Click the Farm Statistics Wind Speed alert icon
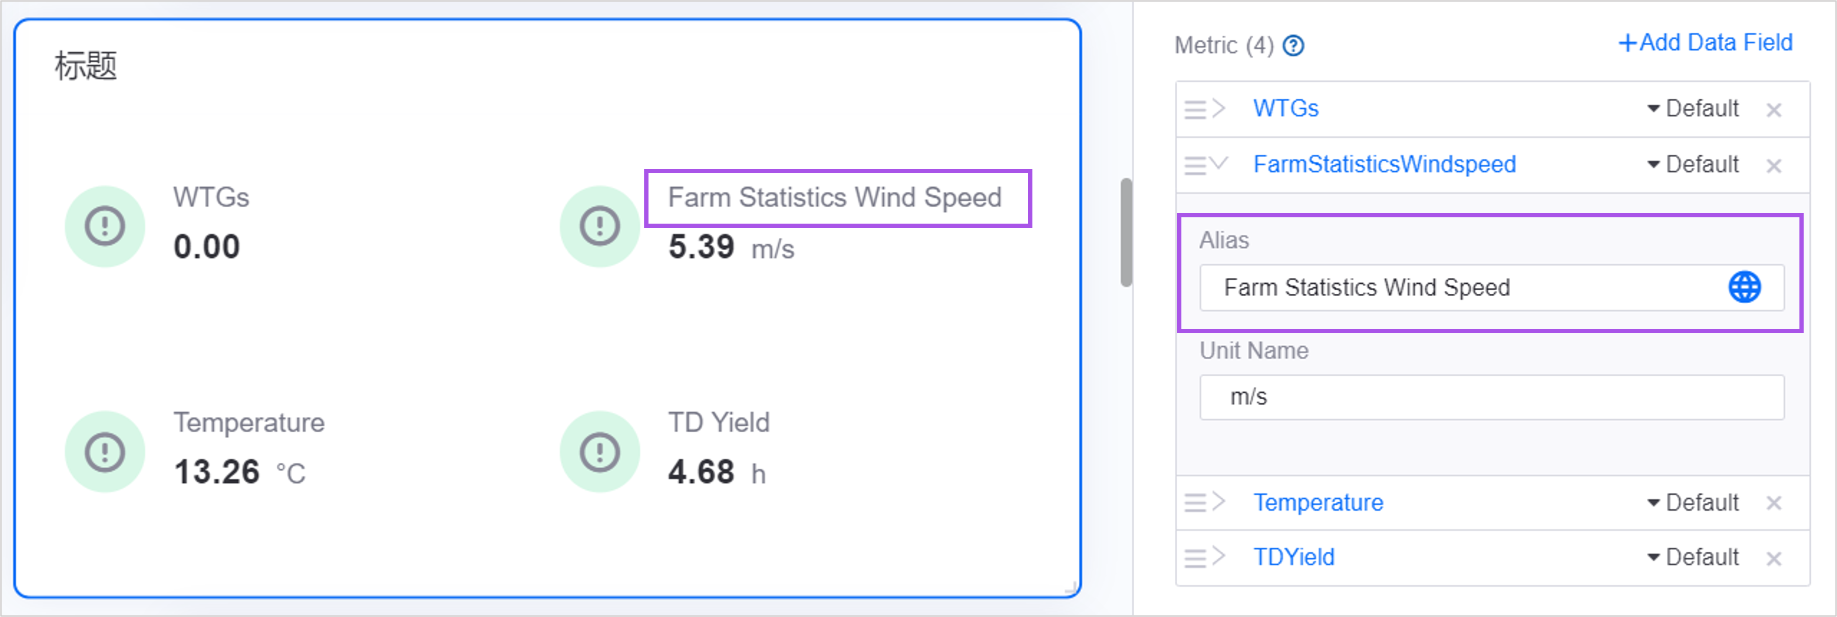Viewport: 1837px width, 617px height. [600, 227]
